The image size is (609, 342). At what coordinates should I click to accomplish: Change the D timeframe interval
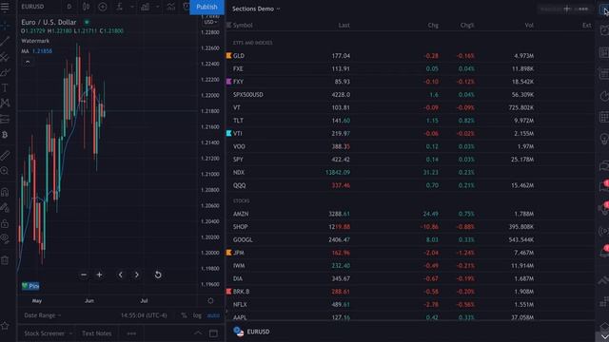click(69, 7)
